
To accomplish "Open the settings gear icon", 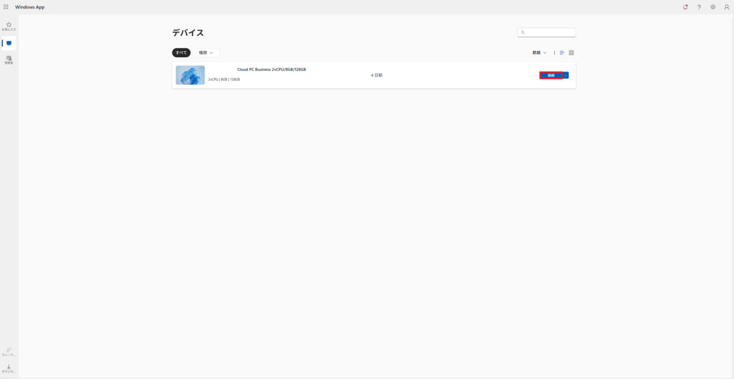I will pos(713,7).
